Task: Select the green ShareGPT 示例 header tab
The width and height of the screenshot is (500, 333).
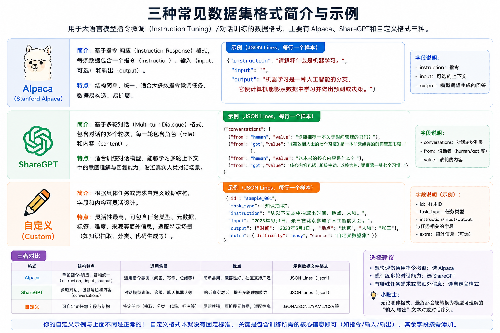Action: 271,116
